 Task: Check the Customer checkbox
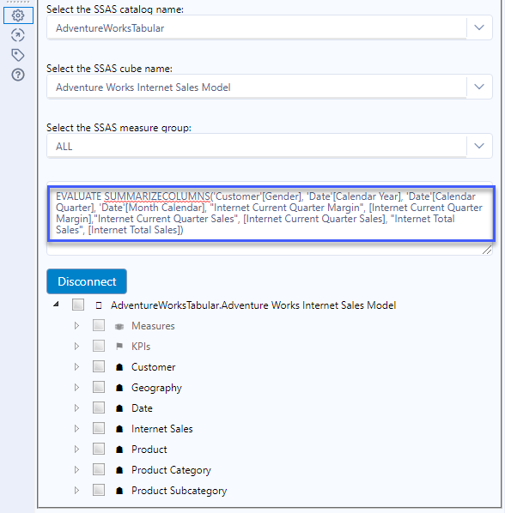pyautogui.click(x=99, y=366)
